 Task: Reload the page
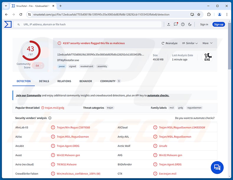click(x=21, y=14)
